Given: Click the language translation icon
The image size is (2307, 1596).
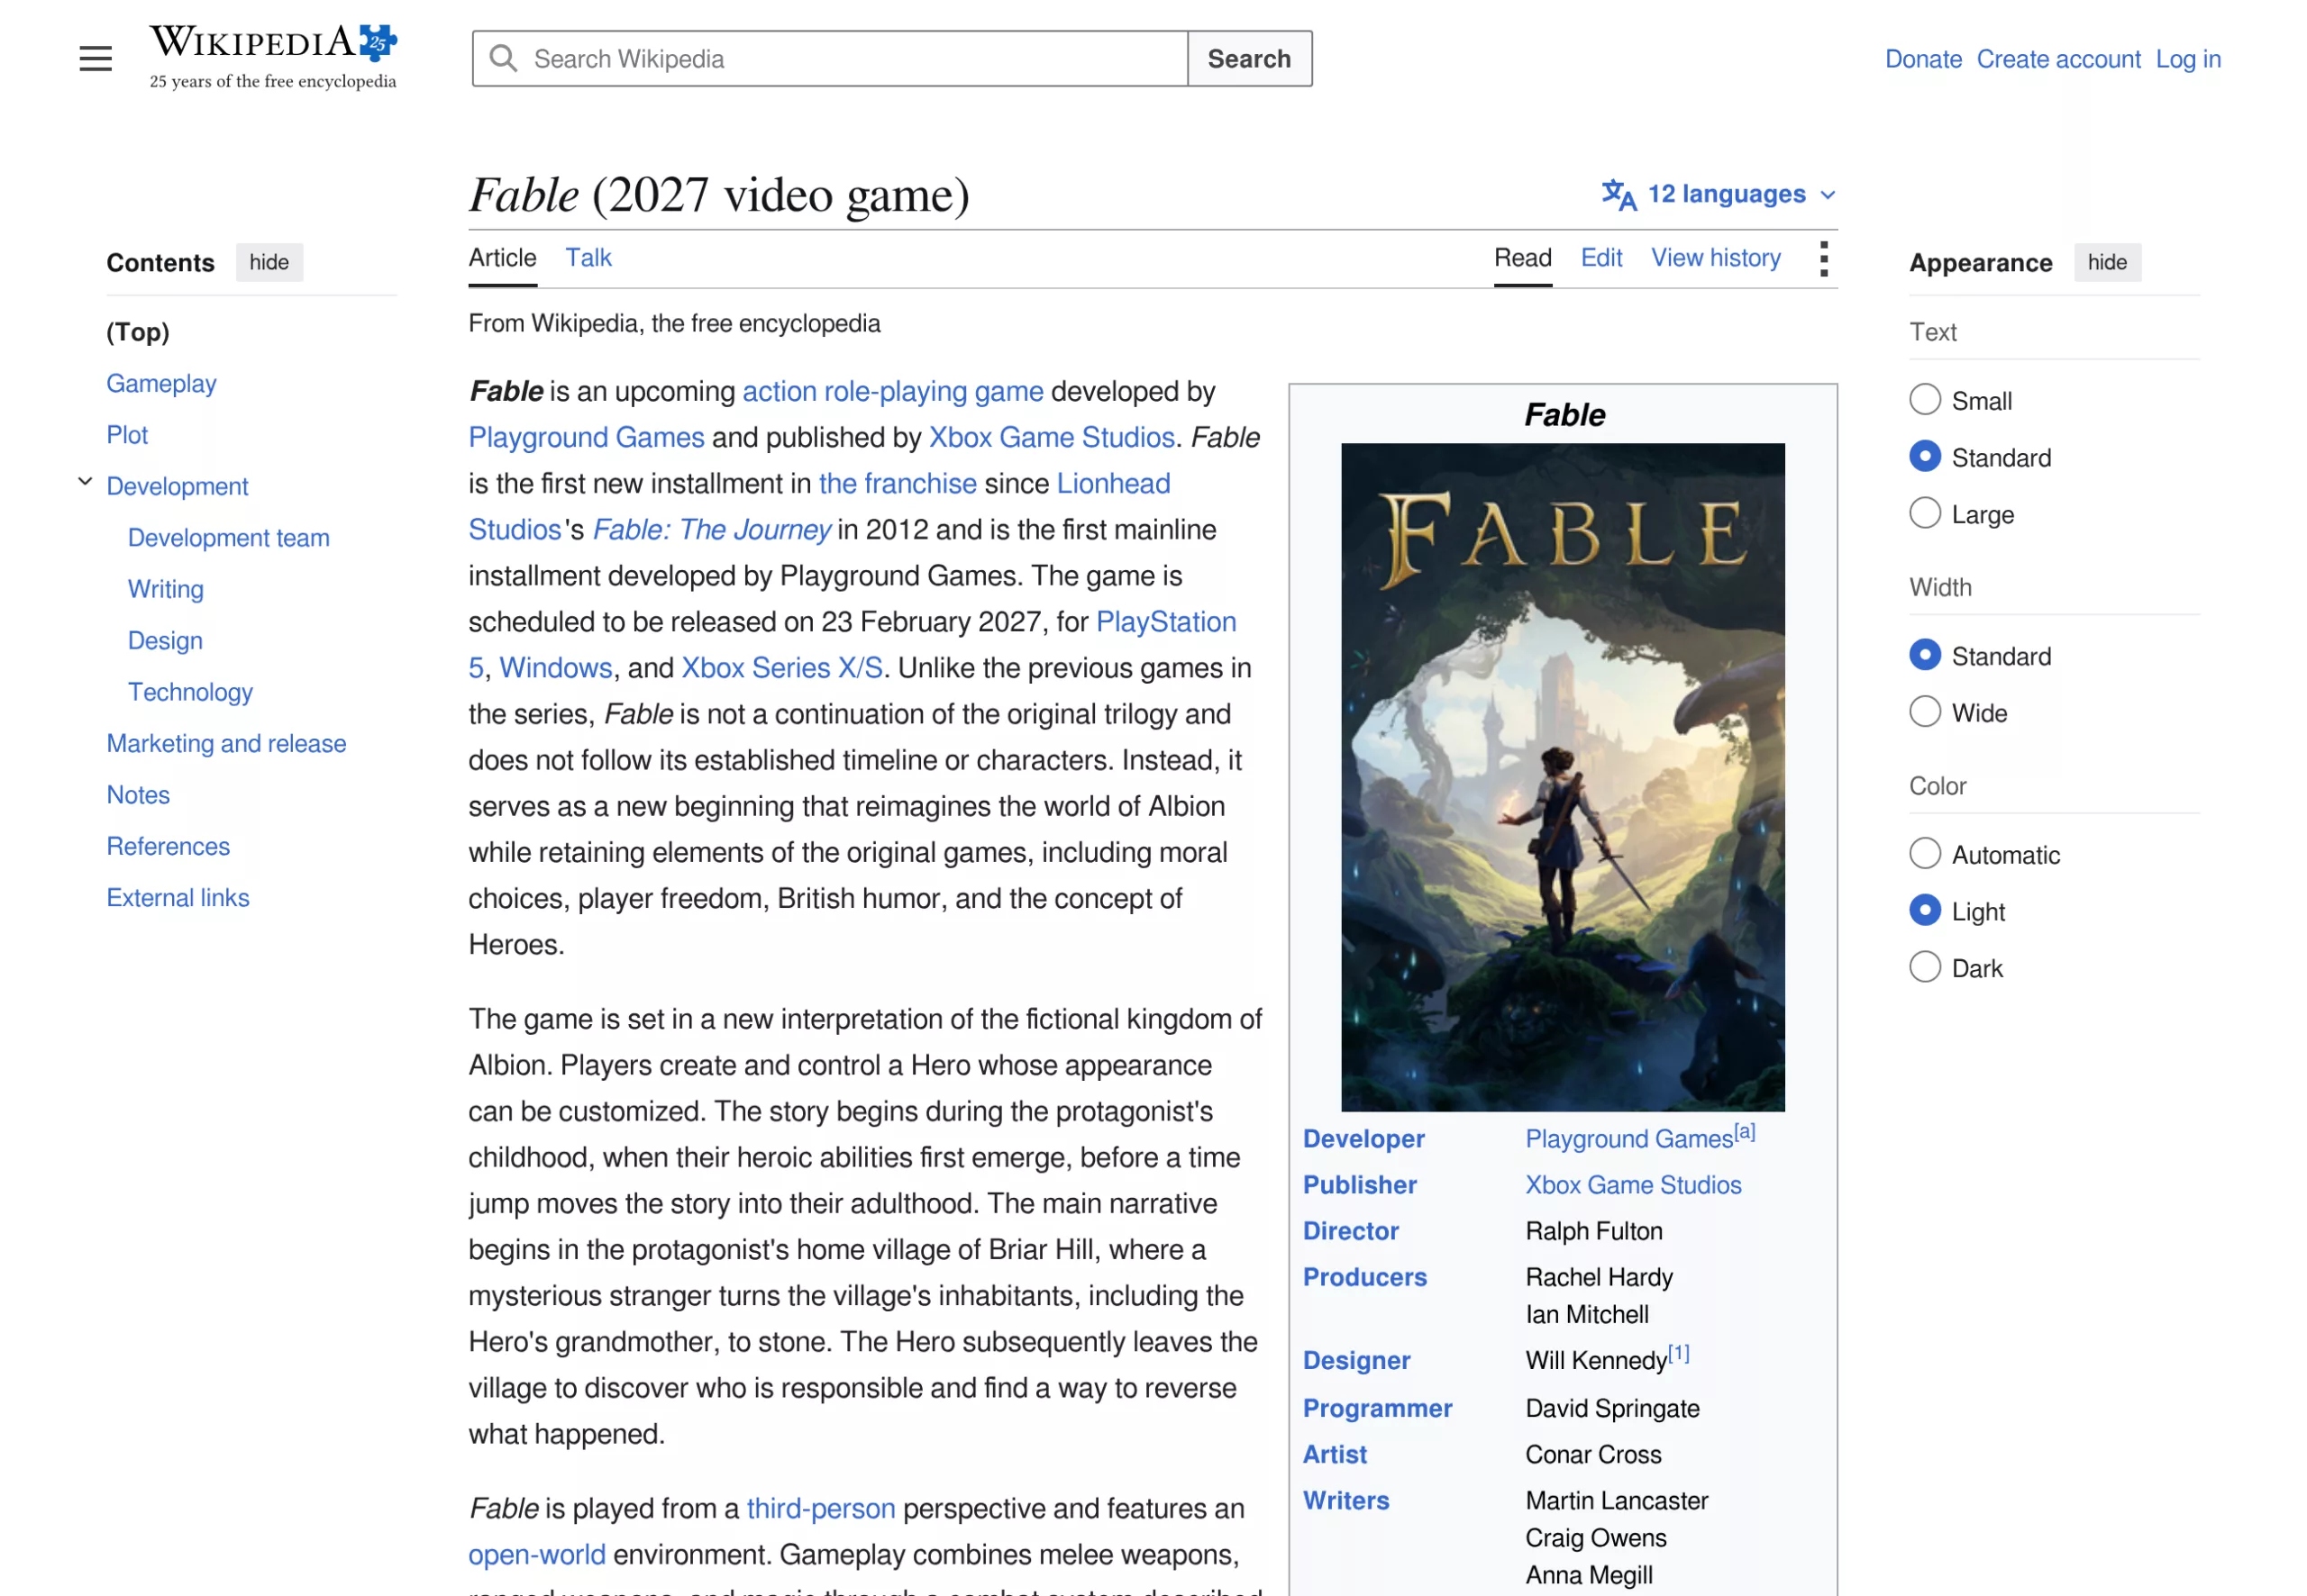Looking at the screenshot, I should tap(1618, 194).
